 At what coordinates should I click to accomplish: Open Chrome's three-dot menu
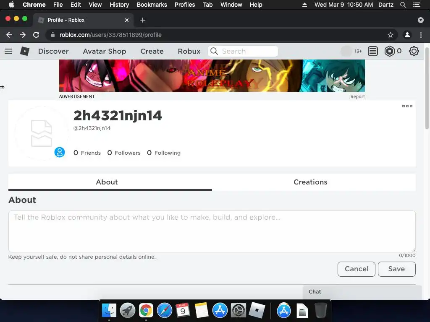click(x=421, y=35)
